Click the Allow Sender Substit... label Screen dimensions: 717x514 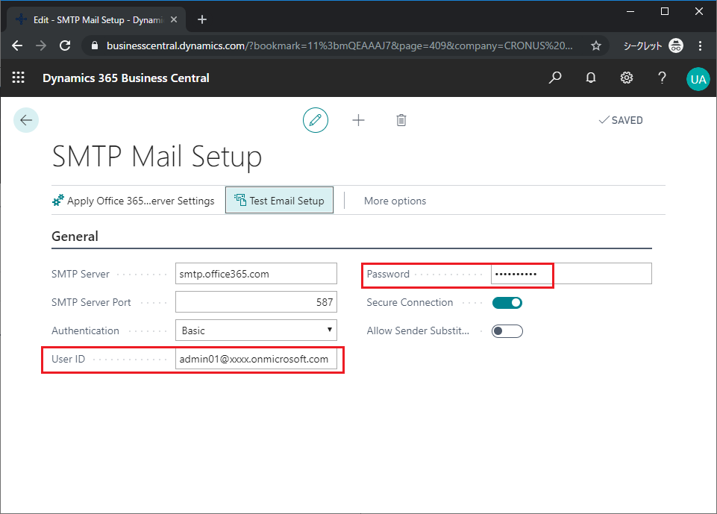[418, 330]
